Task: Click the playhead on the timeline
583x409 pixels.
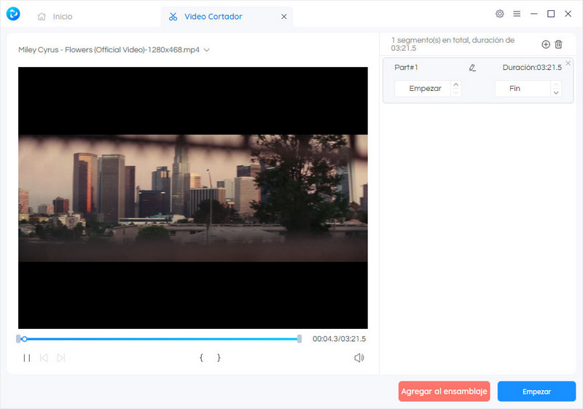Action: point(24,339)
